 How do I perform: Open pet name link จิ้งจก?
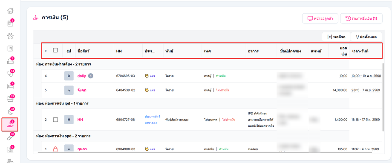pos(82,90)
